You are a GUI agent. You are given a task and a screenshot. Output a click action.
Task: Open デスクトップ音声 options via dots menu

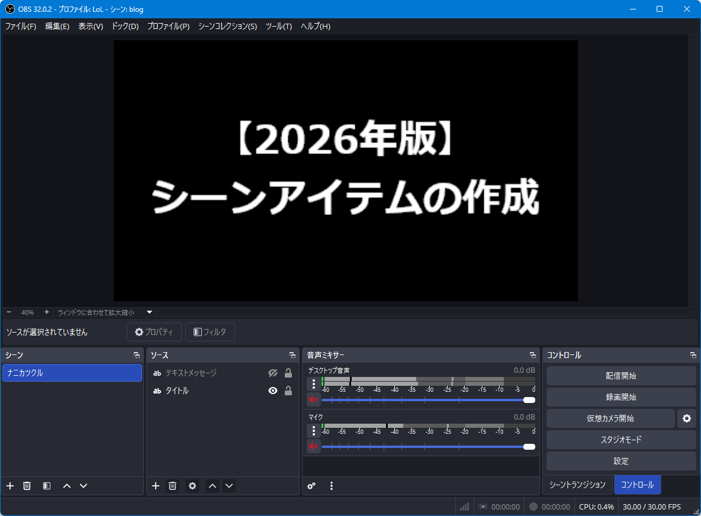313,384
